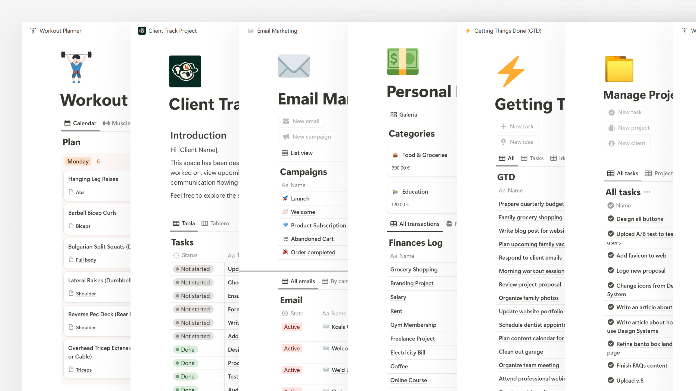This screenshot has height=391, width=696.
Task: Select the All transactions tab
Action: (x=415, y=224)
